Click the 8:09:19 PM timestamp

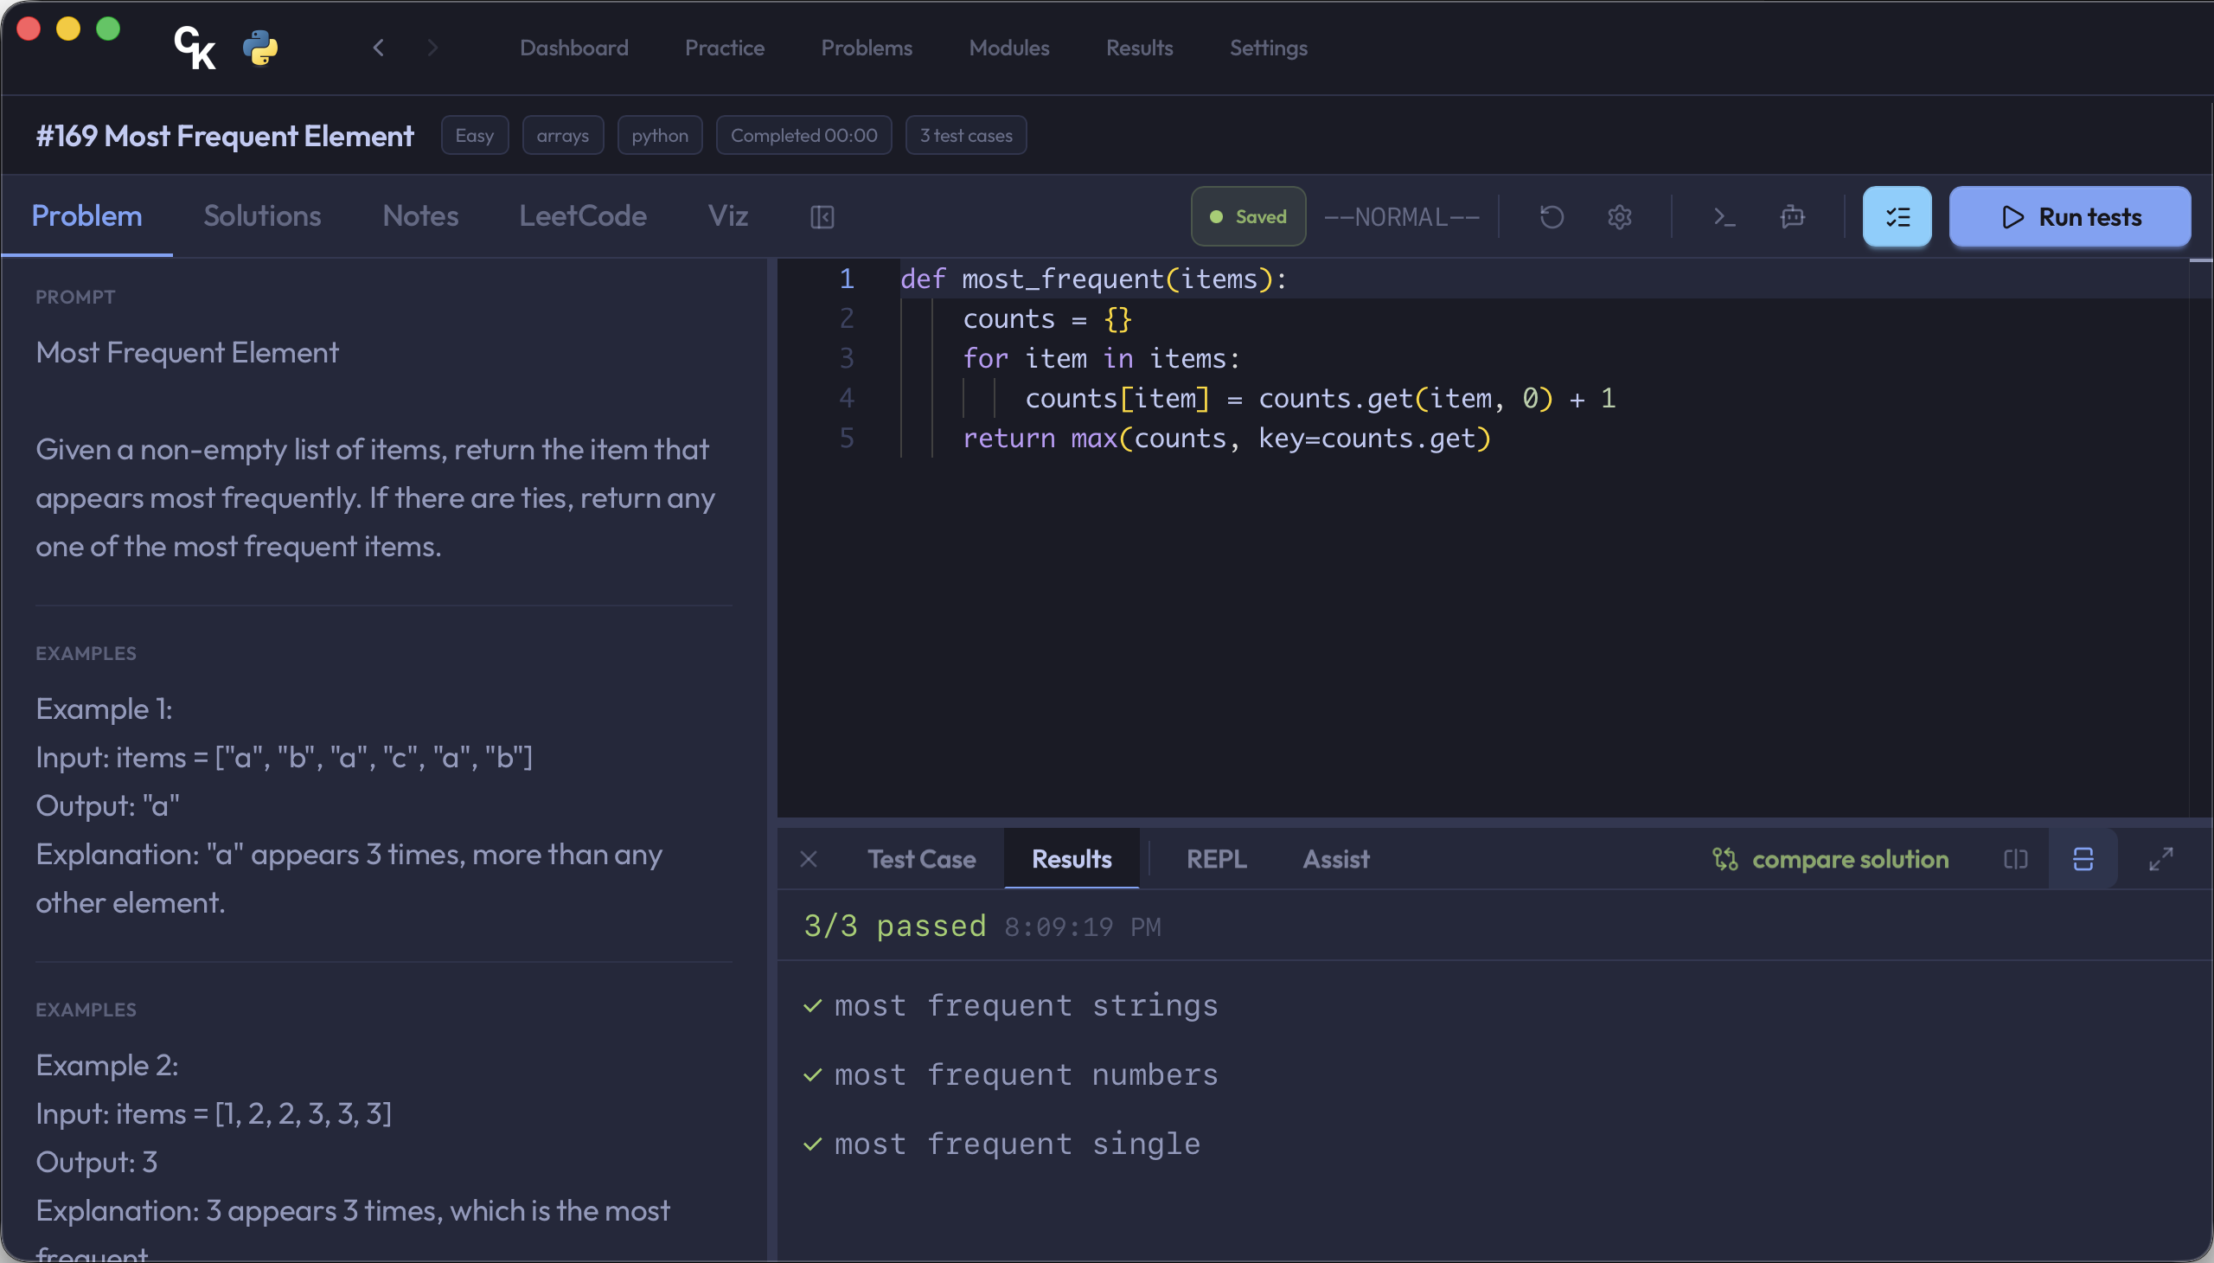click(1082, 927)
